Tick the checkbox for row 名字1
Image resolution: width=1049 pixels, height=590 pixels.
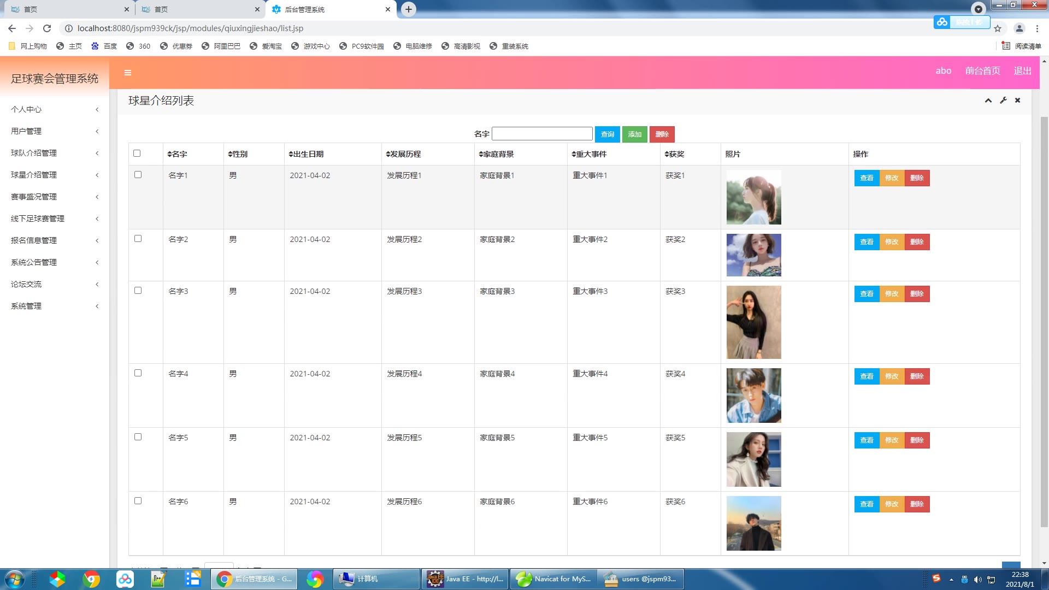coord(138,175)
